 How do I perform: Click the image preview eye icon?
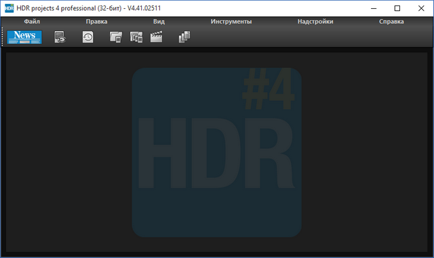60,37
